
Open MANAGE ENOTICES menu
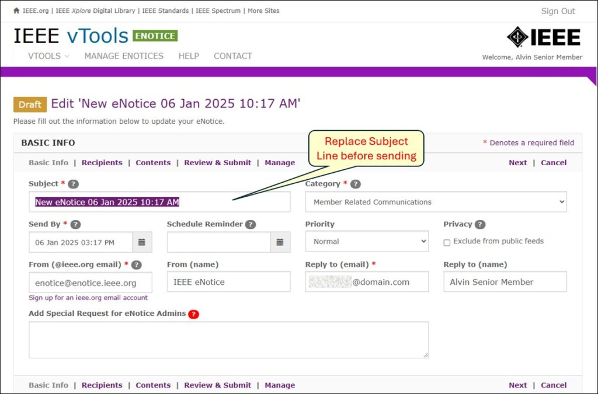tap(124, 56)
